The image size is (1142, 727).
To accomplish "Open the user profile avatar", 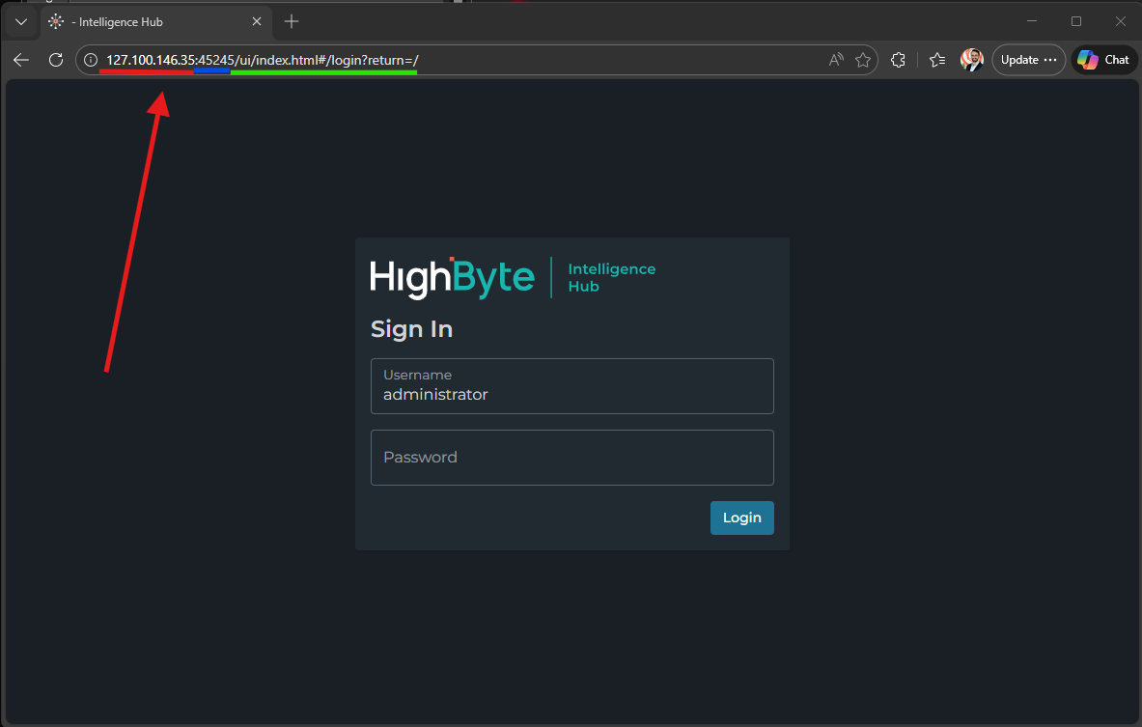I will [x=971, y=60].
